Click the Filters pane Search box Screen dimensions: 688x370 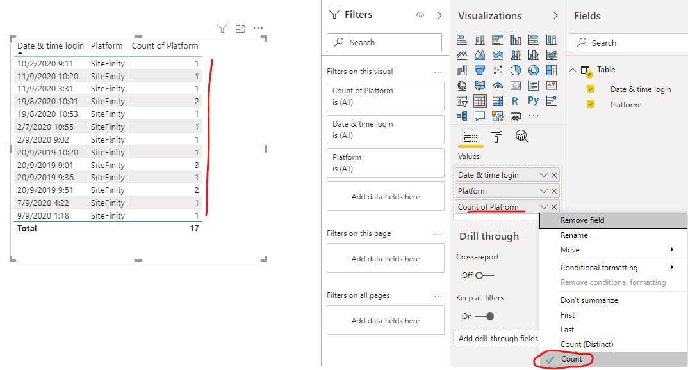pyautogui.click(x=384, y=42)
